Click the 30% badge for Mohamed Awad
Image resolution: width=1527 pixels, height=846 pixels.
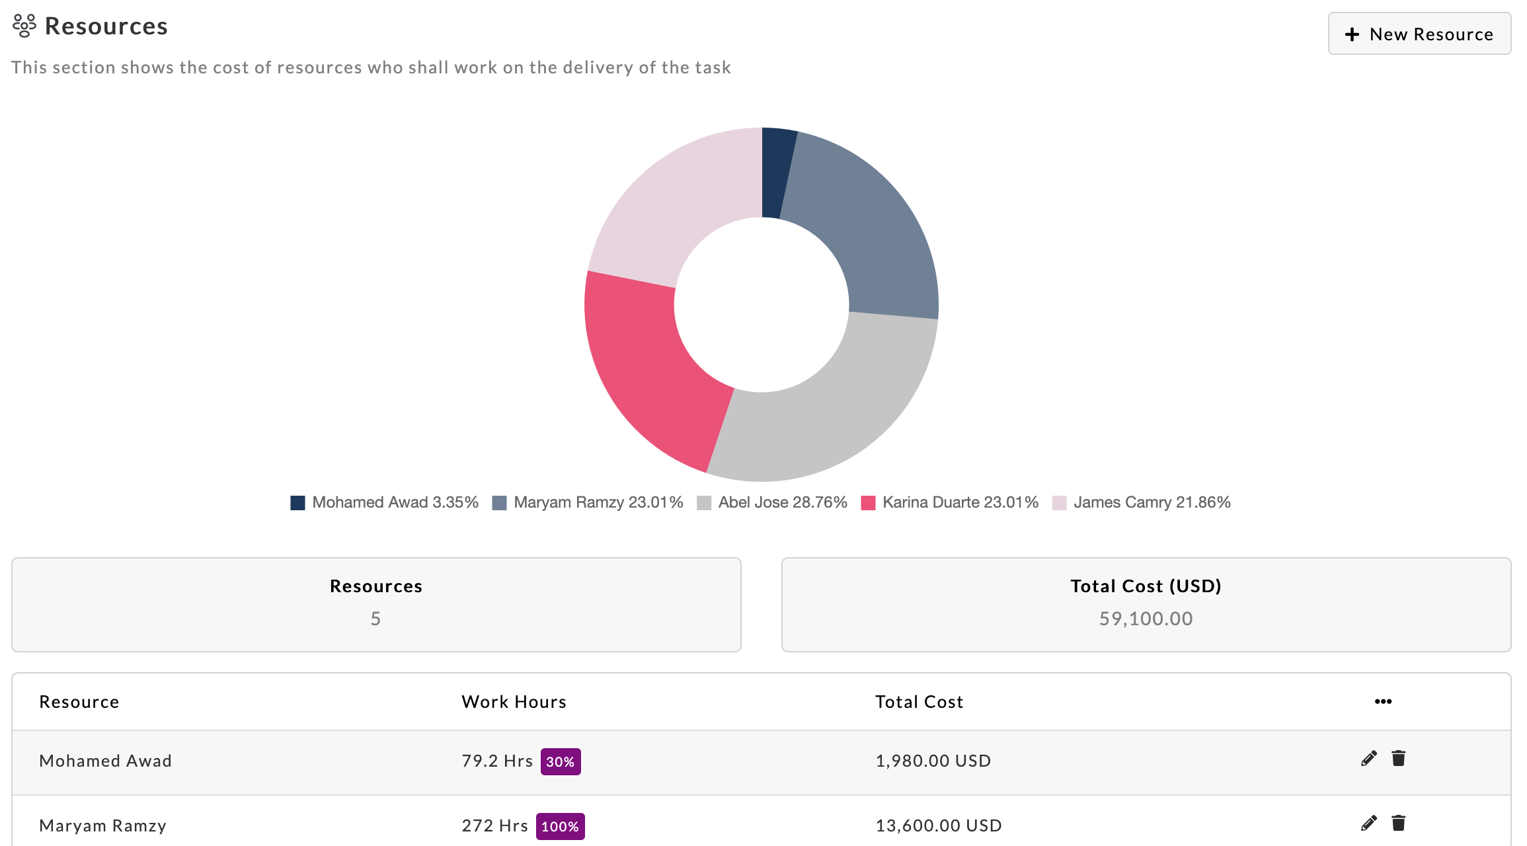click(560, 761)
